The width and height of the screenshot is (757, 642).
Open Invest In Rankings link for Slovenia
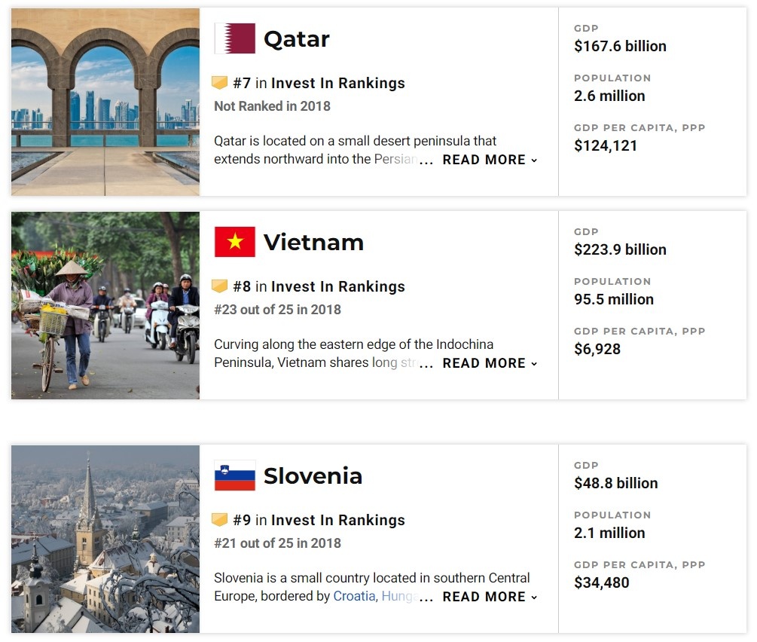[x=337, y=520]
